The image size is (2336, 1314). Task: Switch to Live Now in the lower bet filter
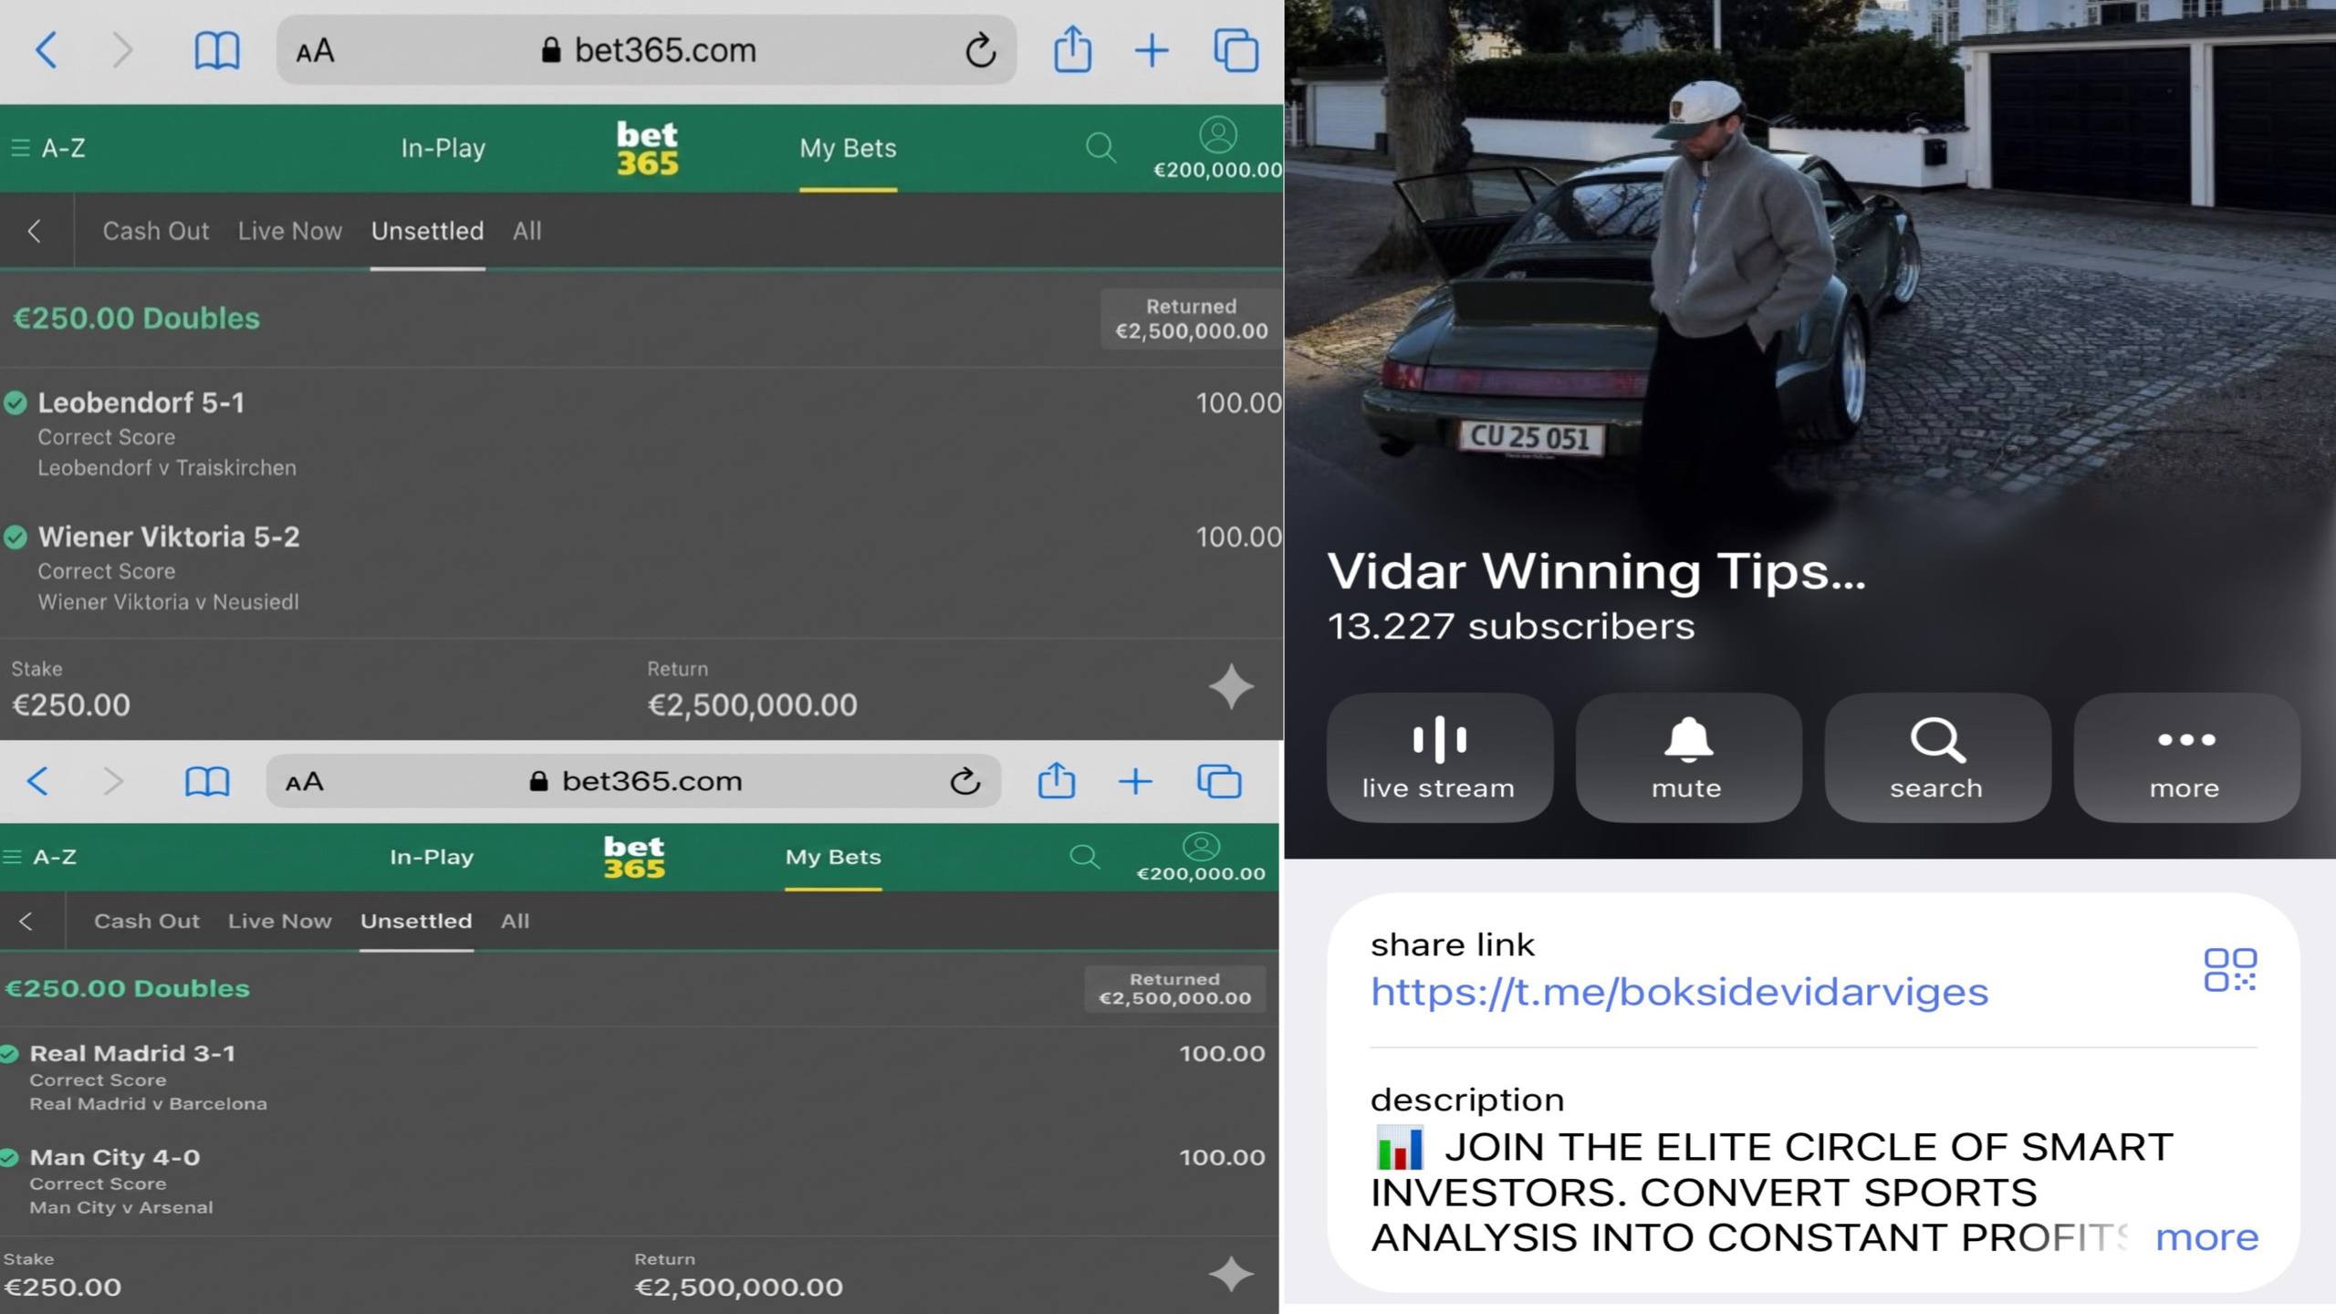coord(279,922)
